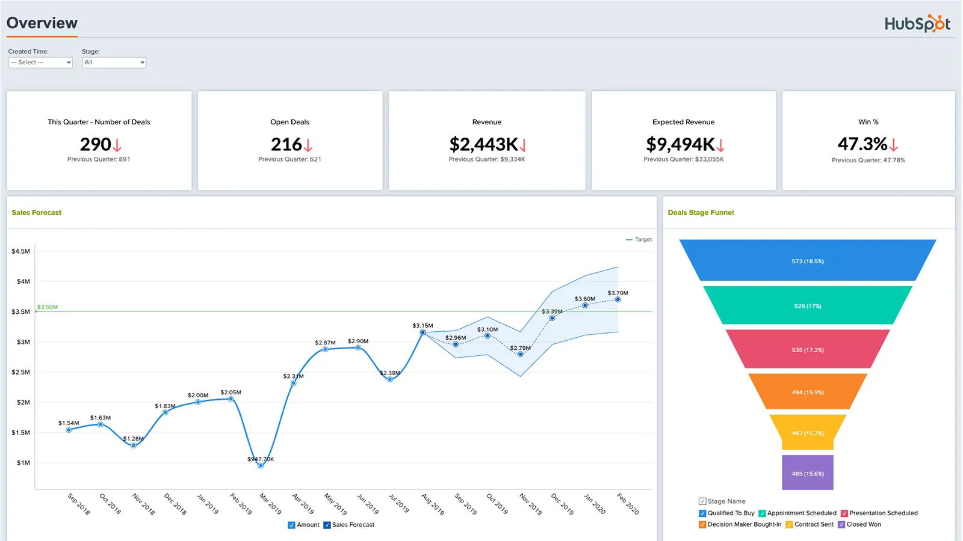Click the down arrow beside Expected Revenue $9,494K
Screen dimensions: 963x541
coord(720,145)
